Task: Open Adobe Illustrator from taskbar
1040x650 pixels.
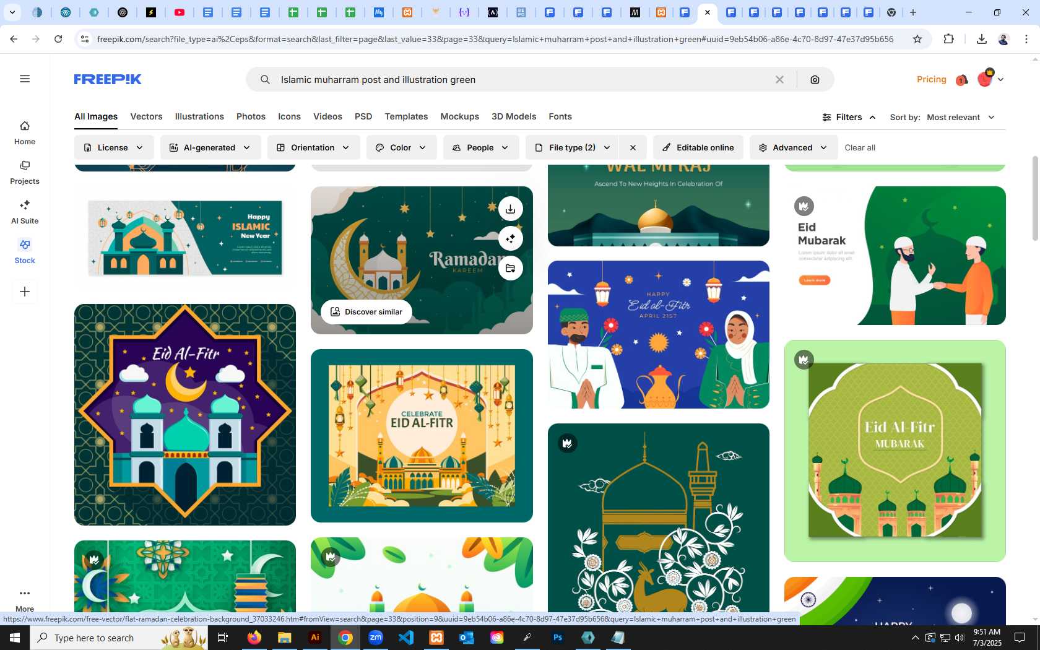Action: 315,638
